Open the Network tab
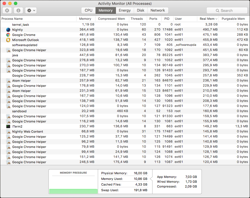 click(x=158, y=10)
